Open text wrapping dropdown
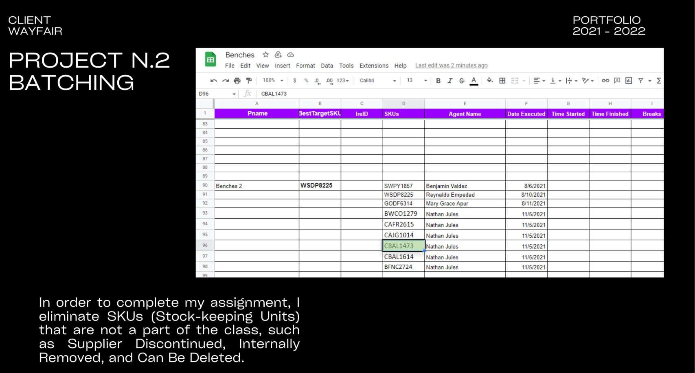Image resolution: width=695 pixels, height=373 pixels. tap(572, 81)
